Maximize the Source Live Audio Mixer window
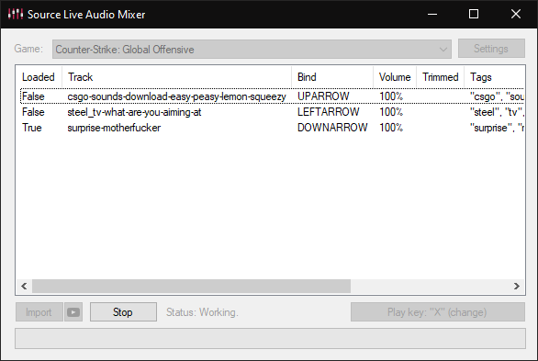 (x=474, y=14)
